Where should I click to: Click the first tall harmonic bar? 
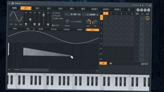pyautogui.click(x=8, y=49)
